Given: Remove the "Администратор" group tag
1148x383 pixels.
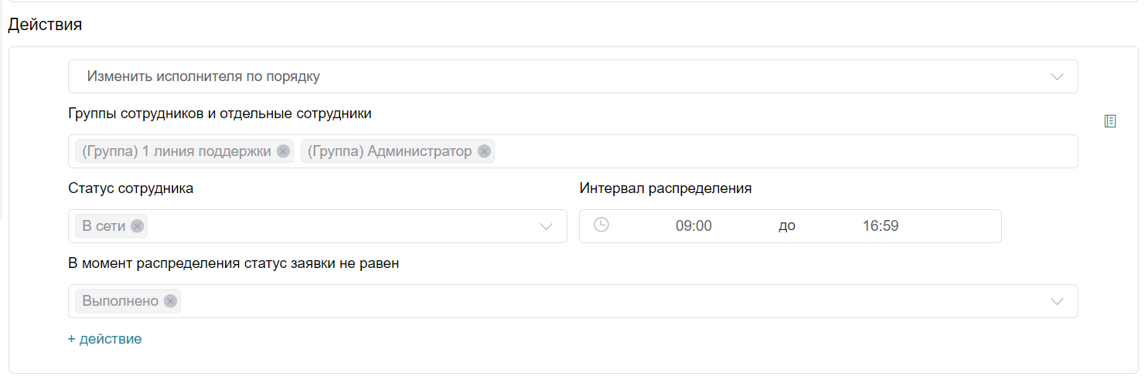Looking at the screenshot, I should (484, 151).
